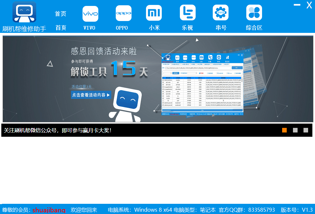Click the 点击查看活动内容 banner button
Screen dimensions: 315x214
click(91, 95)
